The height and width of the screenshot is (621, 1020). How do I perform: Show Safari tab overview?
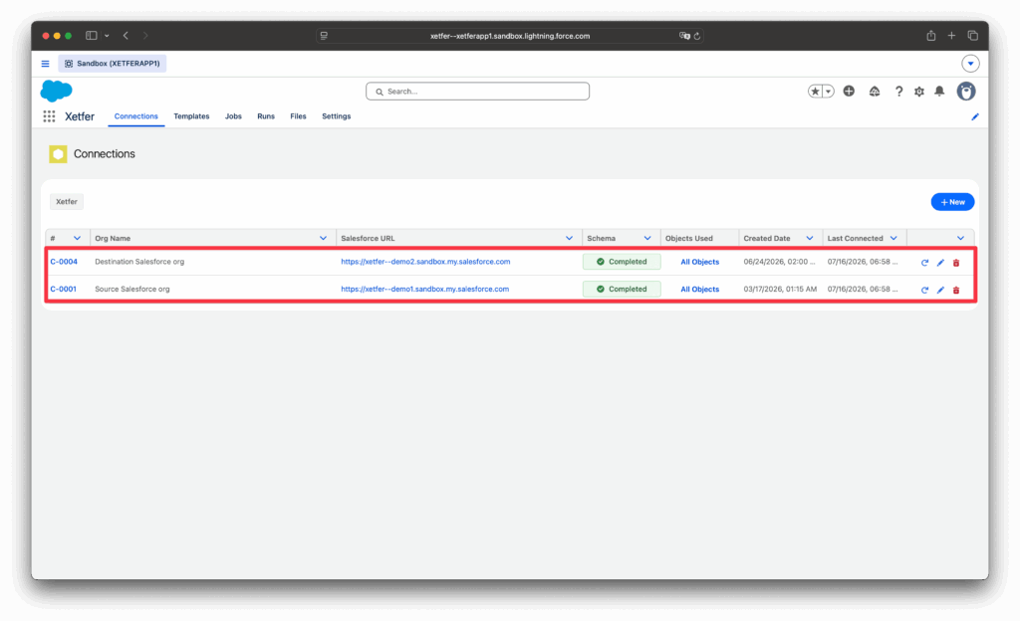pos(972,36)
